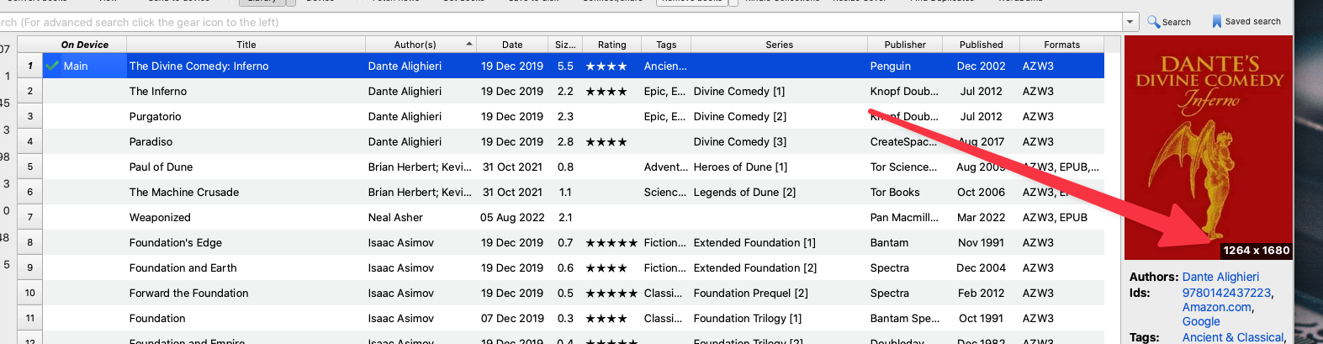Click the five-star rating of Forward the Foundation
The width and height of the screenshot is (1323, 344).
pyautogui.click(x=611, y=293)
